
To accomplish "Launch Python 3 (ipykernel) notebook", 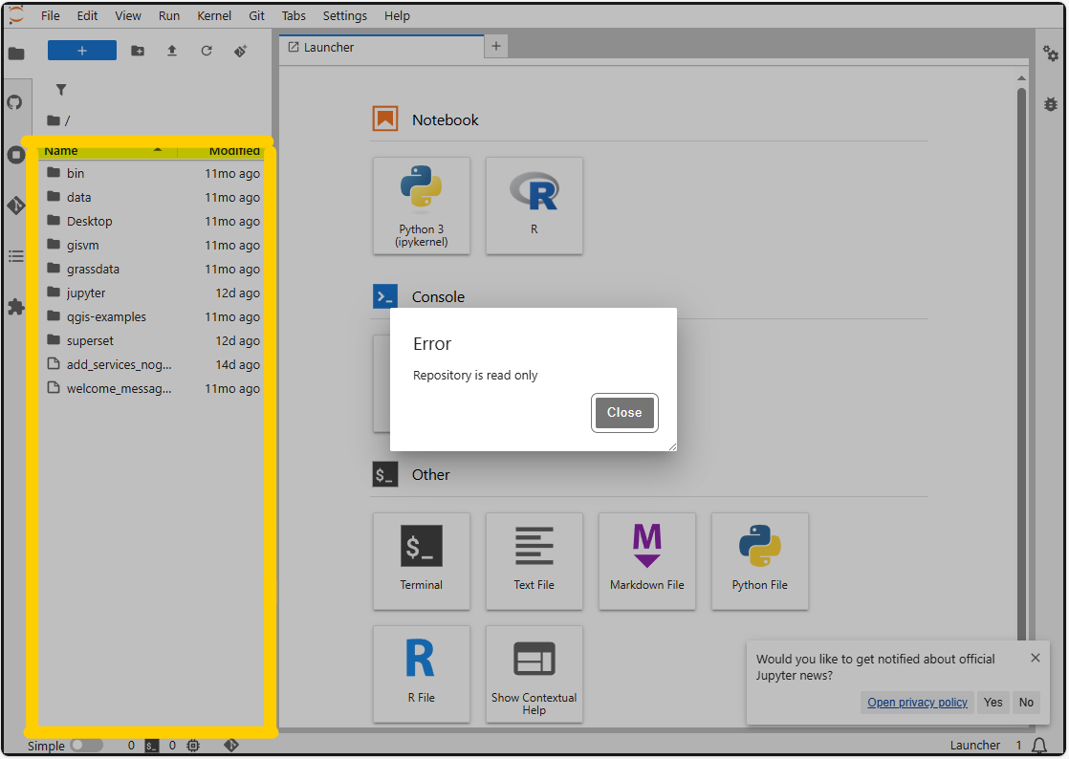I will [422, 206].
